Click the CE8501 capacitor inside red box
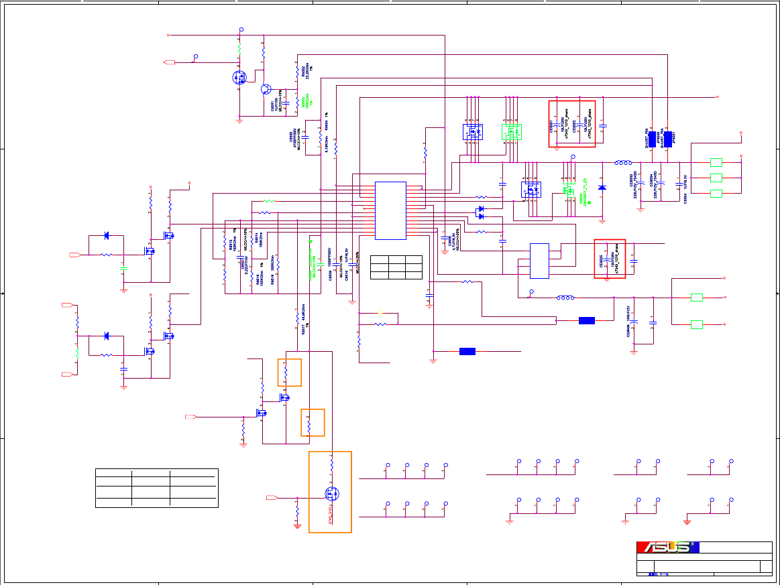The image size is (780, 585). [556, 125]
